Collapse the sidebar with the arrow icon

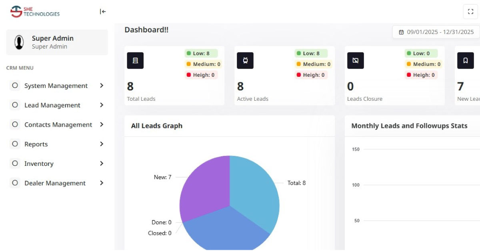(103, 12)
